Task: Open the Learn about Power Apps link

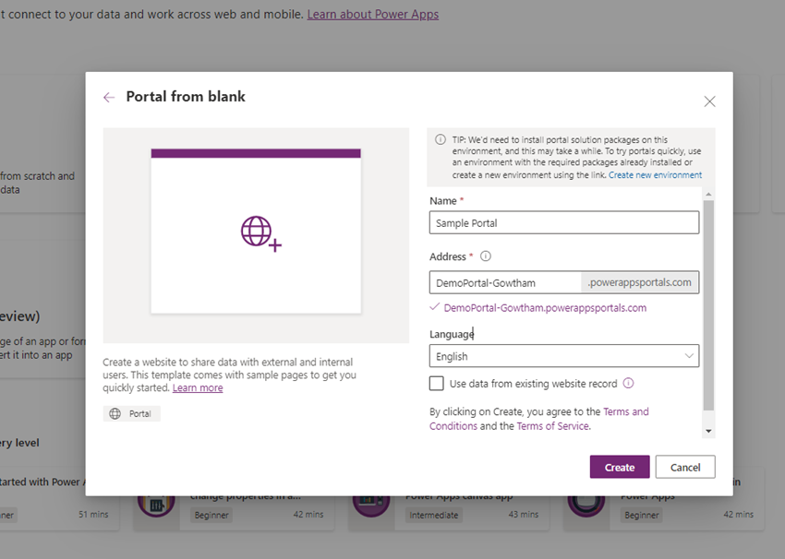Action: click(373, 14)
